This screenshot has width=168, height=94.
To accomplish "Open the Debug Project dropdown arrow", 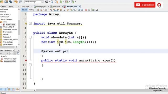I will 69,2.
